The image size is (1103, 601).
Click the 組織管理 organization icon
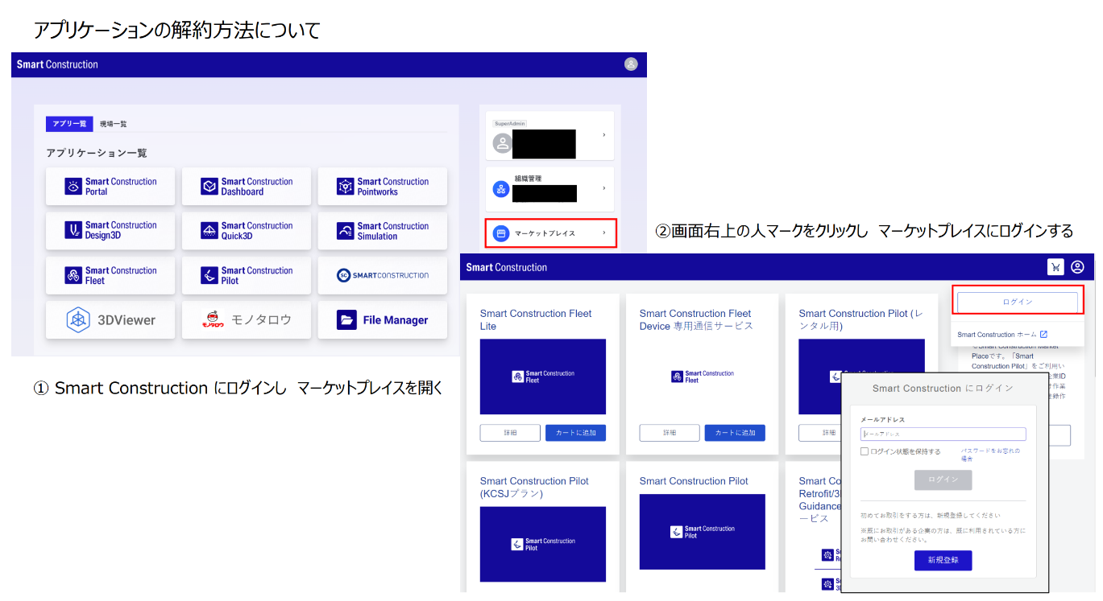(x=501, y=190)
